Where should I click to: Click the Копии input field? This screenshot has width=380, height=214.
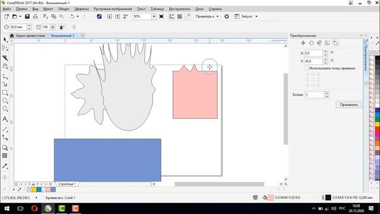point(315,95)
